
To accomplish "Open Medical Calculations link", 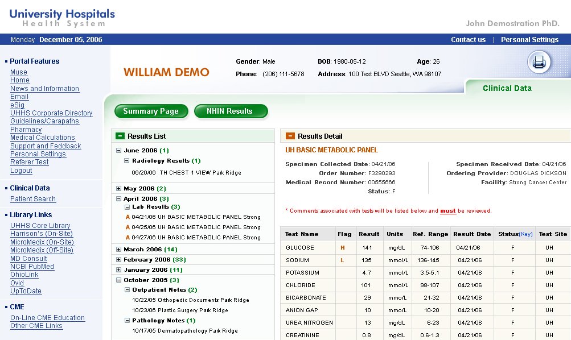I will (43, 138).
